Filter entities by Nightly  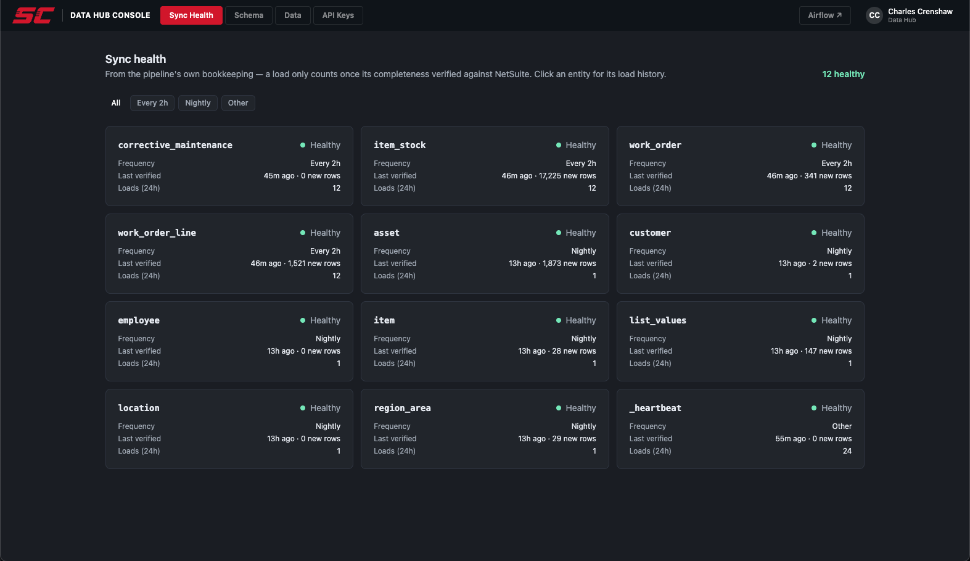[198, 103]
